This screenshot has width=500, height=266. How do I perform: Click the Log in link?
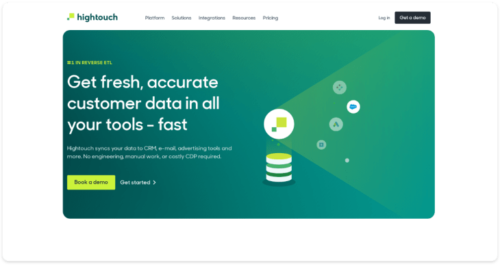pos(384,18)
